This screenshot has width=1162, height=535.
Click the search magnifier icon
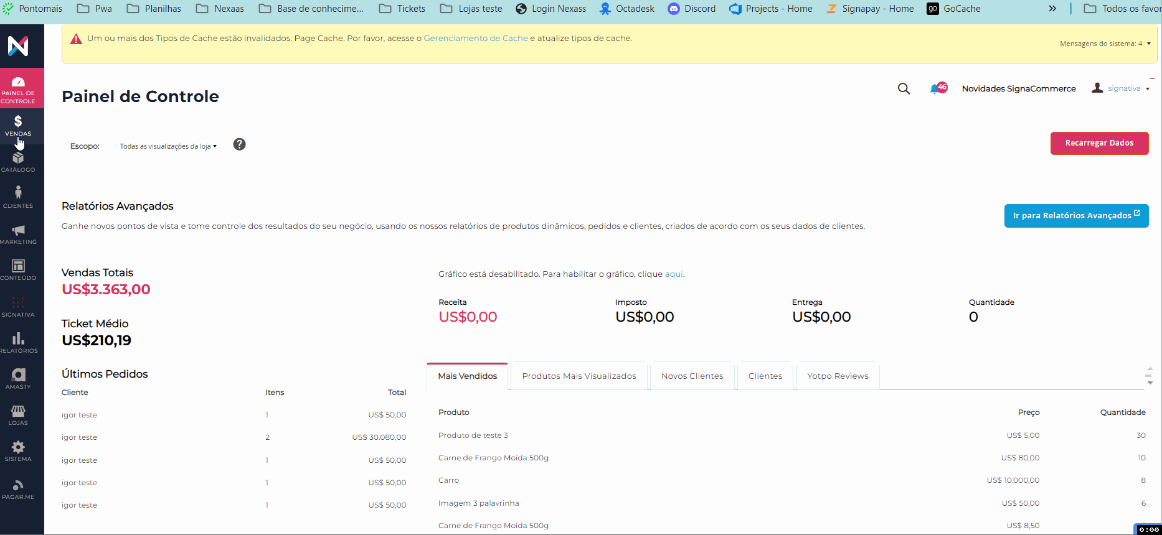coord(904,89)
